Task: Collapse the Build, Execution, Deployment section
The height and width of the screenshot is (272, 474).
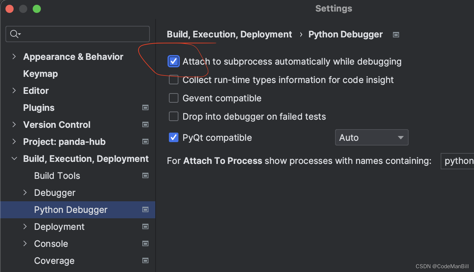Action: 14,158
